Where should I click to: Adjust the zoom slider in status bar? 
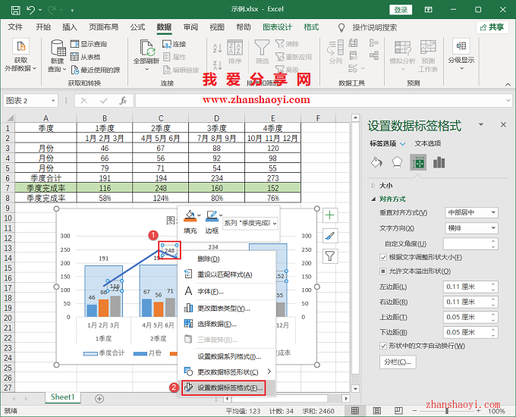pyautogui.click(x=446, y=411)
